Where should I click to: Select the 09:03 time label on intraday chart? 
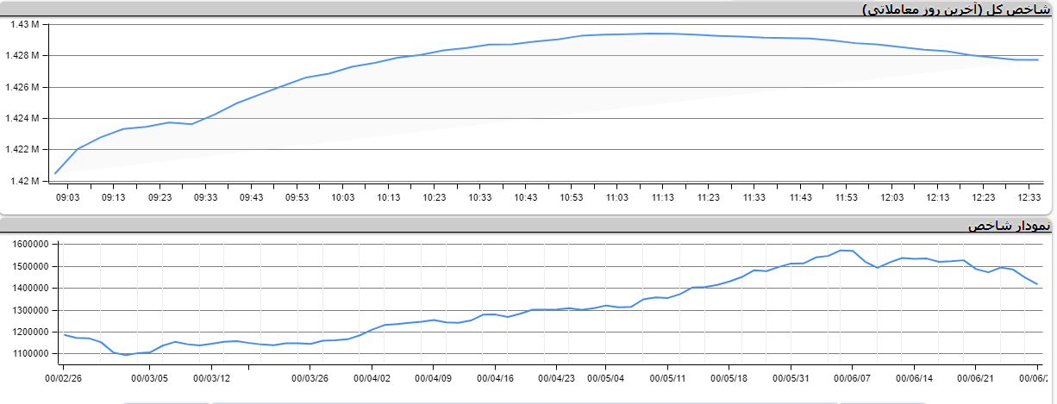coord(68,198)
